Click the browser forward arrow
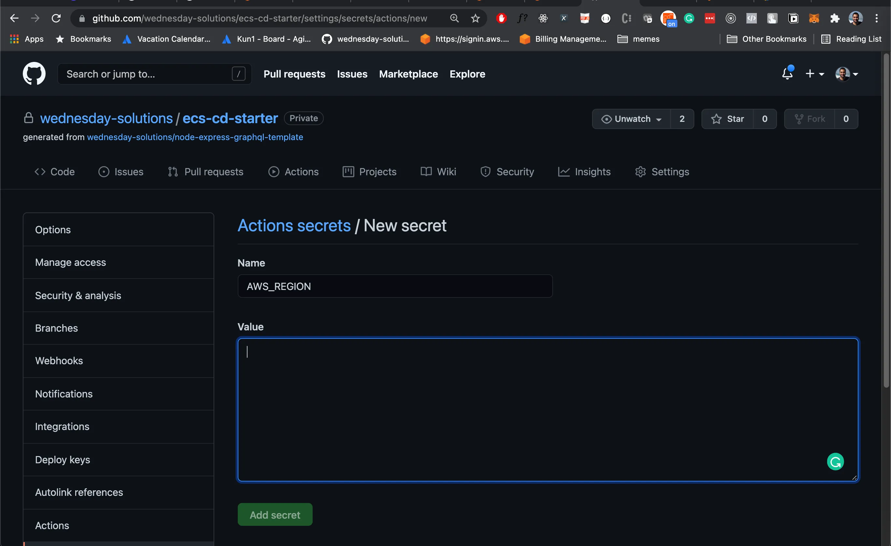This screenshot has height=546, width=891. click(x=35, y=18)
